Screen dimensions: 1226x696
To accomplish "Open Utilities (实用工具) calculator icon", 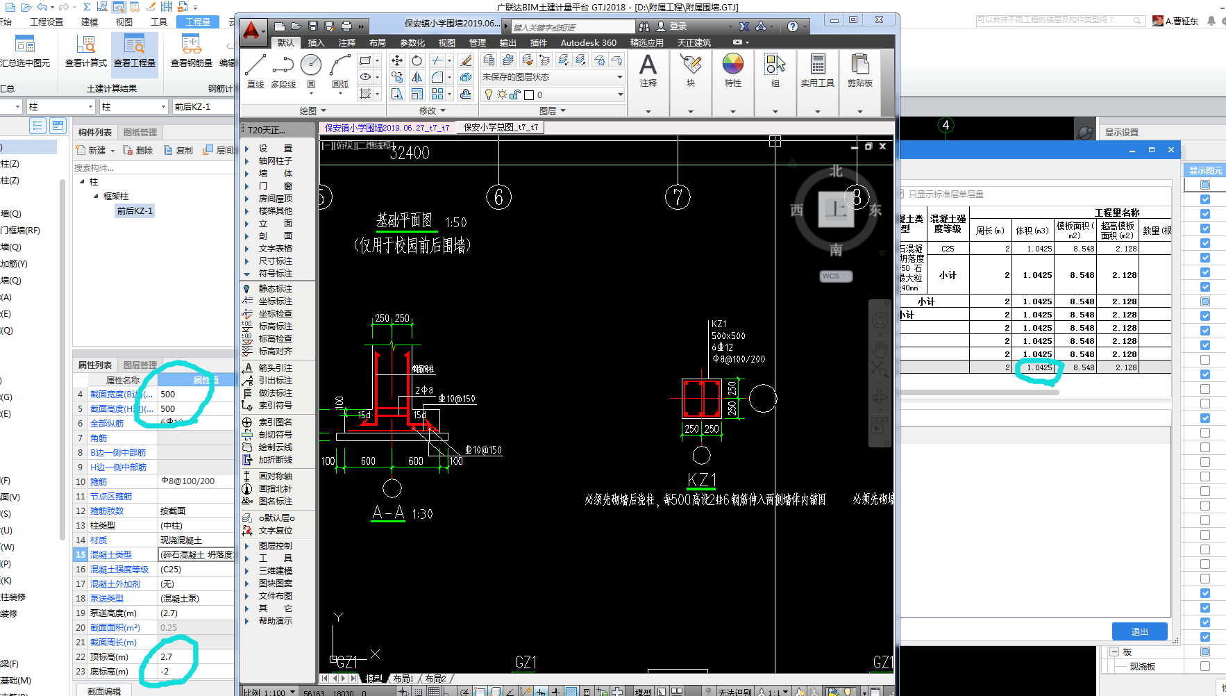I will [x=818, y=71].
